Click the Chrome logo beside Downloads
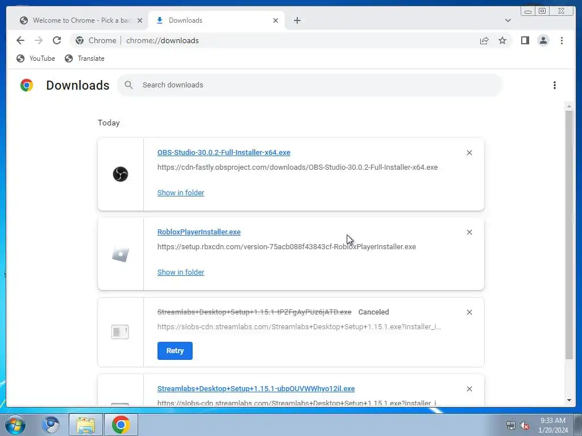Screen dimensions: 582x436 click(x=27, y=85)
